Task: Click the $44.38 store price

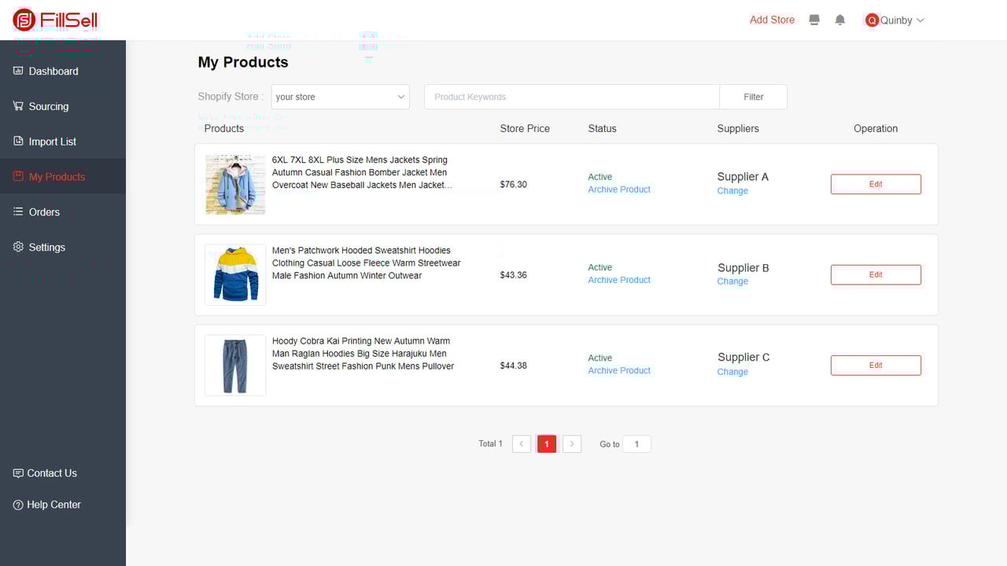Action: (x=514, y=366)
